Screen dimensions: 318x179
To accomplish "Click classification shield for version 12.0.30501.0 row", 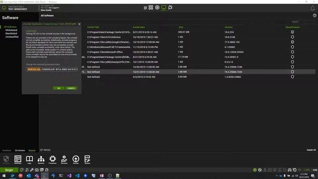I will (293, 57).
